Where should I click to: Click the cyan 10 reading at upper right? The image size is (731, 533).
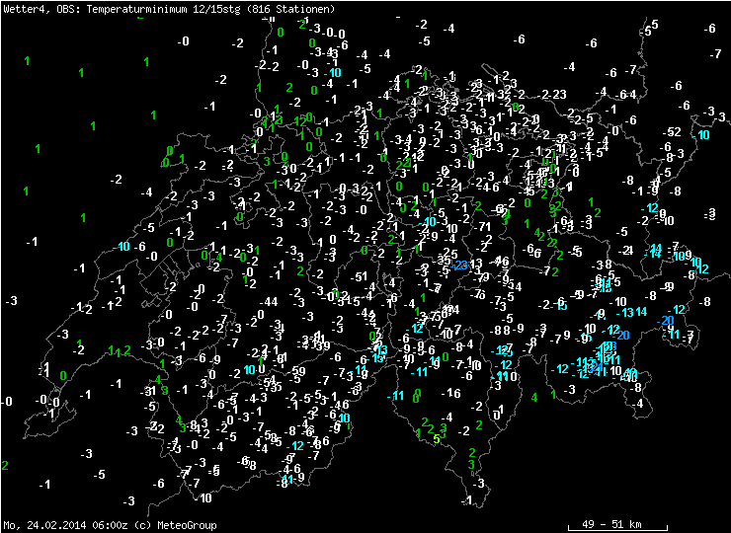point(703,135)
